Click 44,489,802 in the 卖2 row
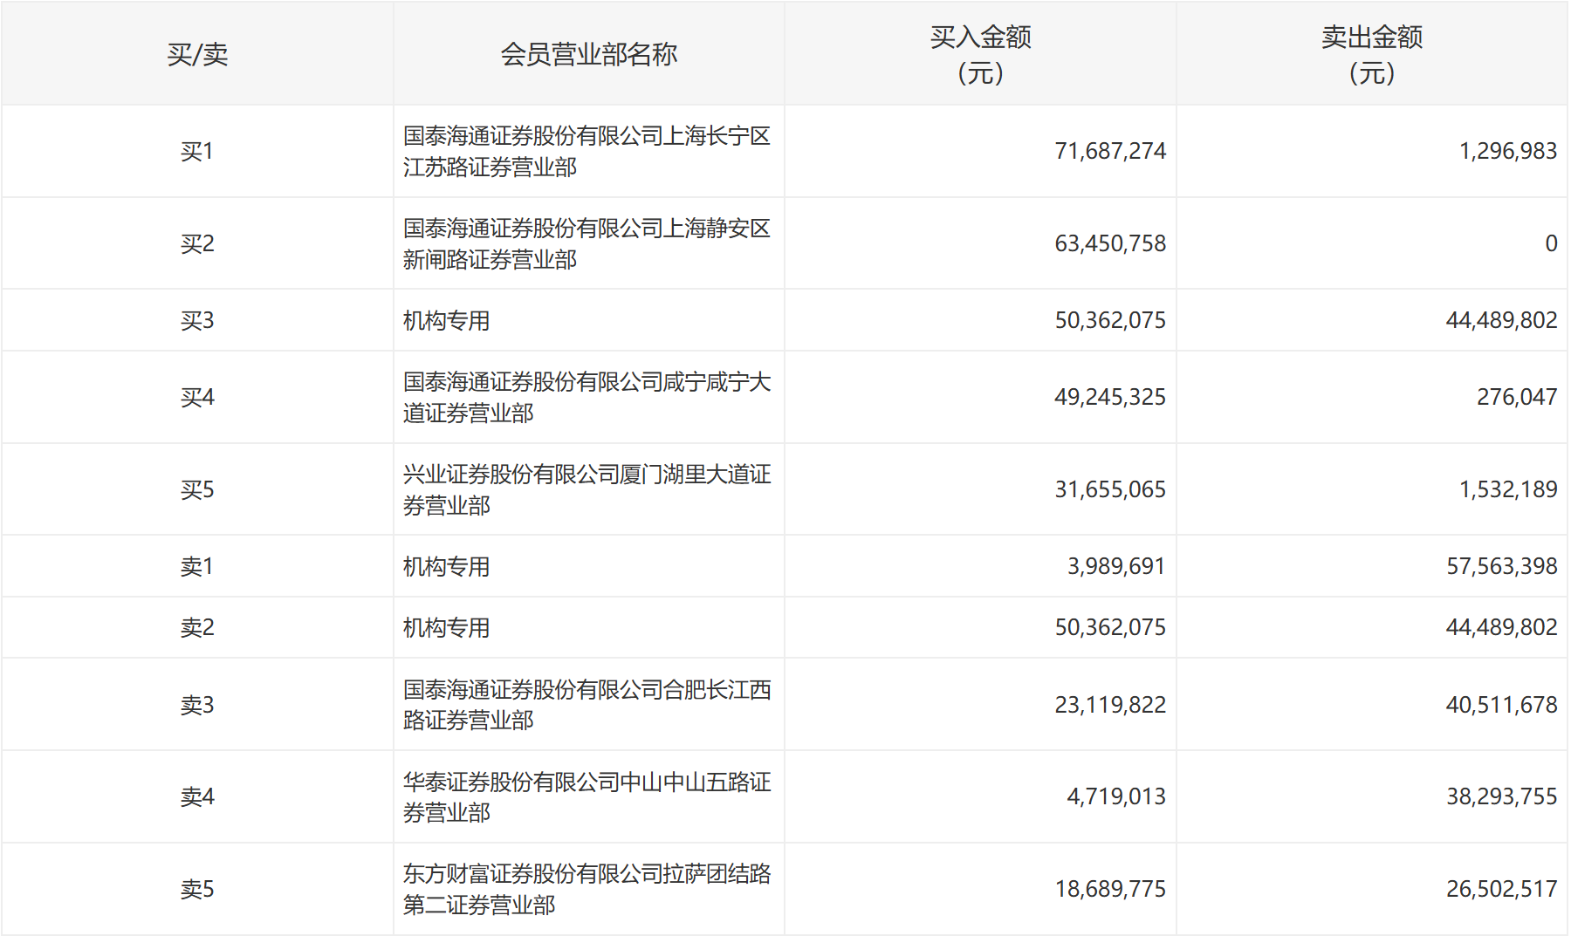 [1501, 627]
